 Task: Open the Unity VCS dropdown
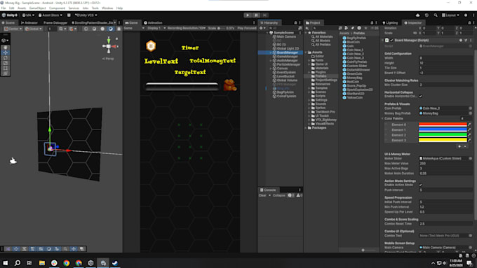[x=86, y=15]
